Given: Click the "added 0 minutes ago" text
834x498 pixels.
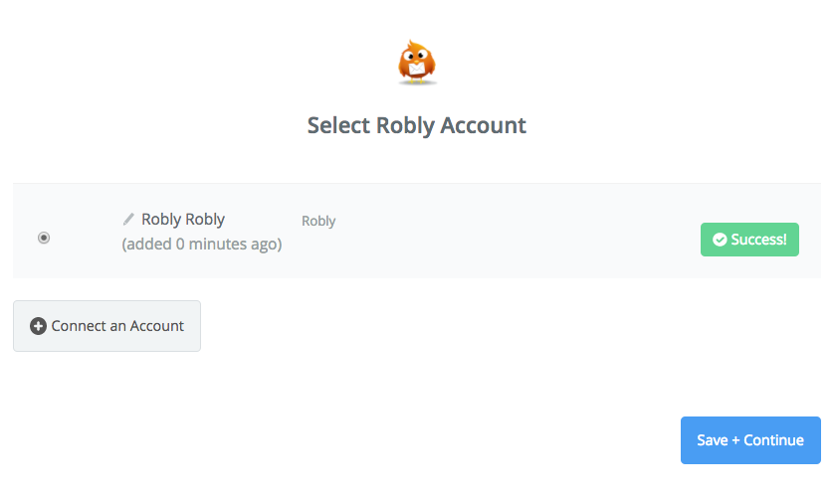Looking at the screenshot, I should tap(202, 244).
